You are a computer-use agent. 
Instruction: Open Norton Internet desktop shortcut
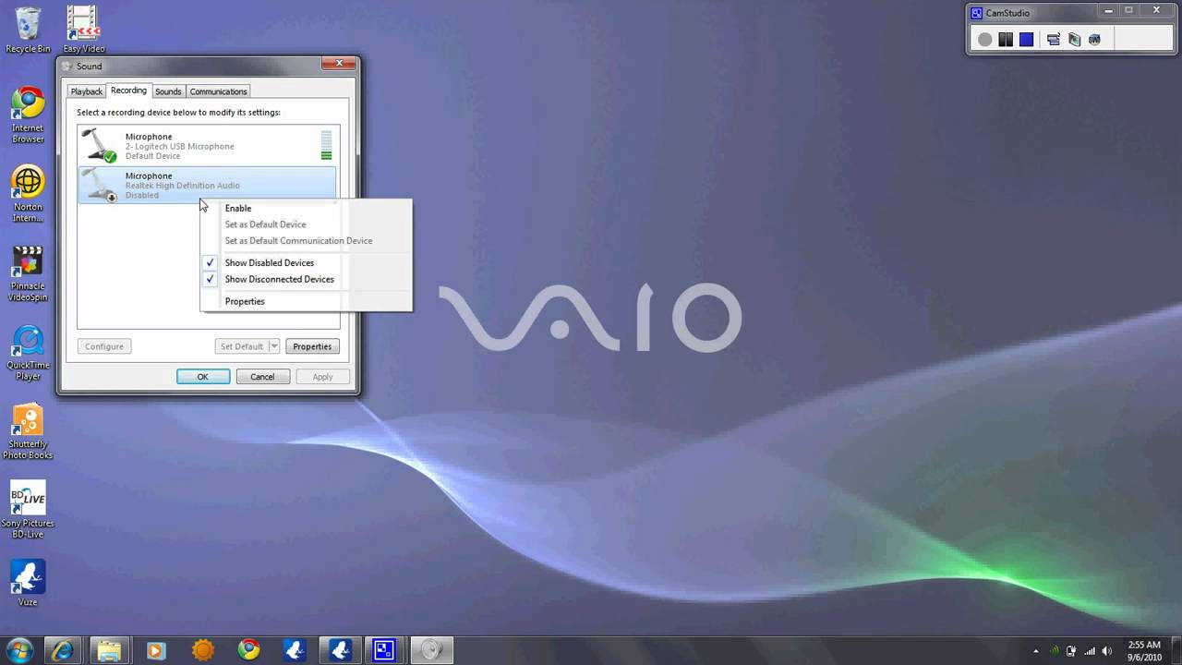click(x=28, y=194)
